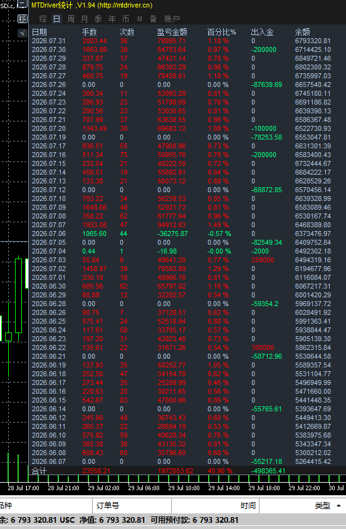
Task: Select the M tab
Action: pyautogui.click(x=140, y=19)
